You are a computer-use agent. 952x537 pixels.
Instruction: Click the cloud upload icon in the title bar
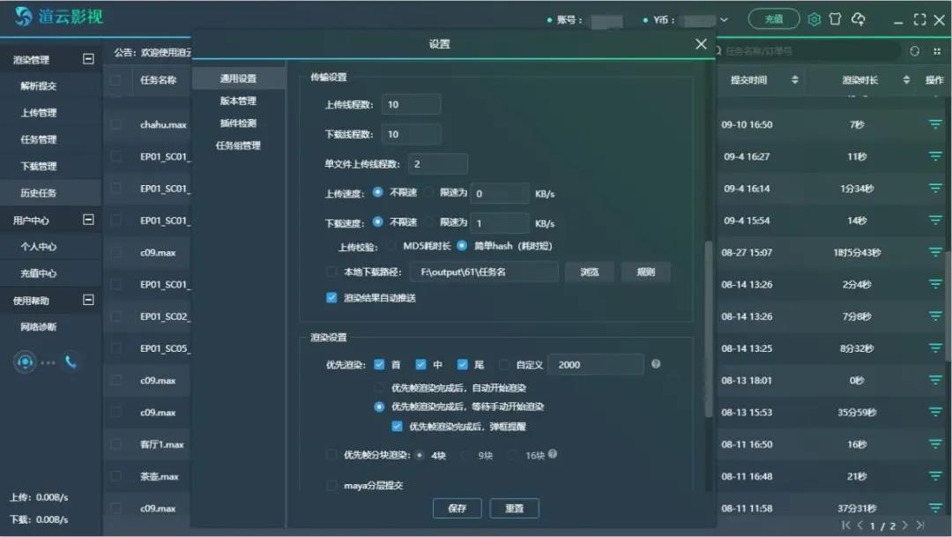tap(858, 19)
